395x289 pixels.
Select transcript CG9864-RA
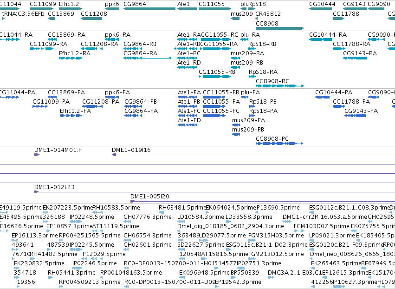coord(147,58)
